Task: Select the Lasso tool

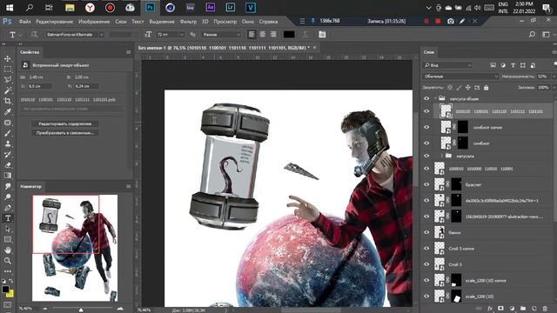Action: [8, 80]
